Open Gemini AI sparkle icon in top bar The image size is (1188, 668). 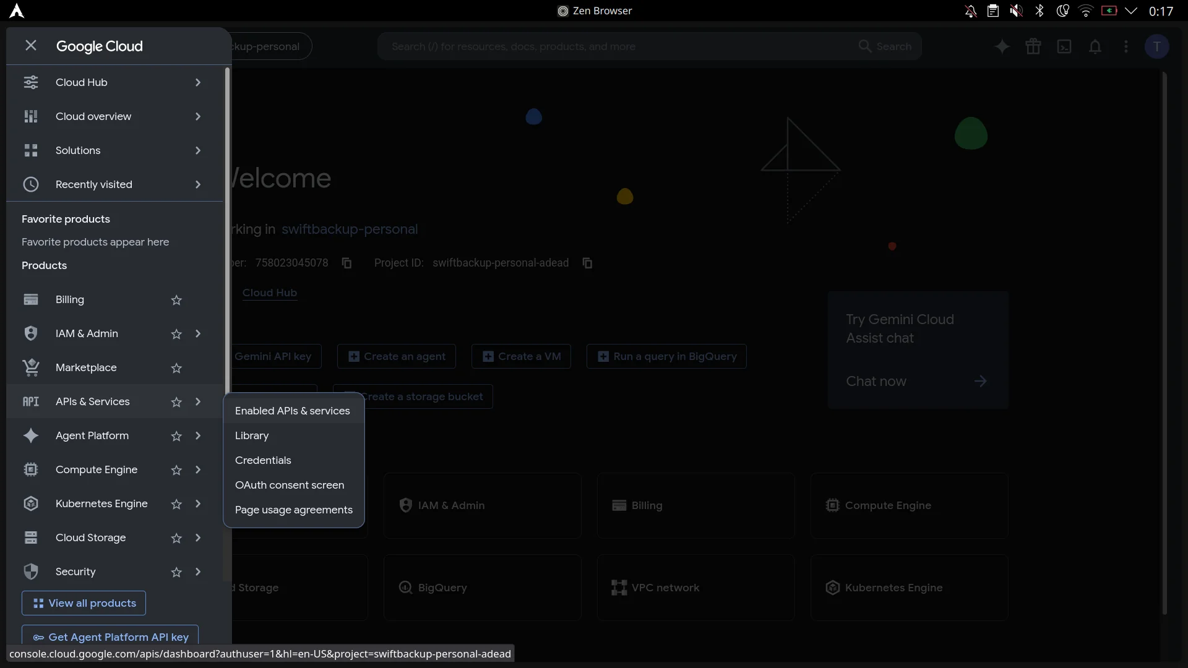[1002, 46]
